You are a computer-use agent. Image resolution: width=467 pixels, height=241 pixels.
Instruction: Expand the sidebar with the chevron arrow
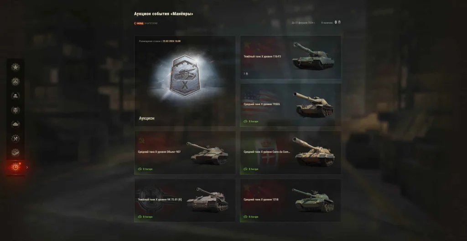click(x=27, y=168)
